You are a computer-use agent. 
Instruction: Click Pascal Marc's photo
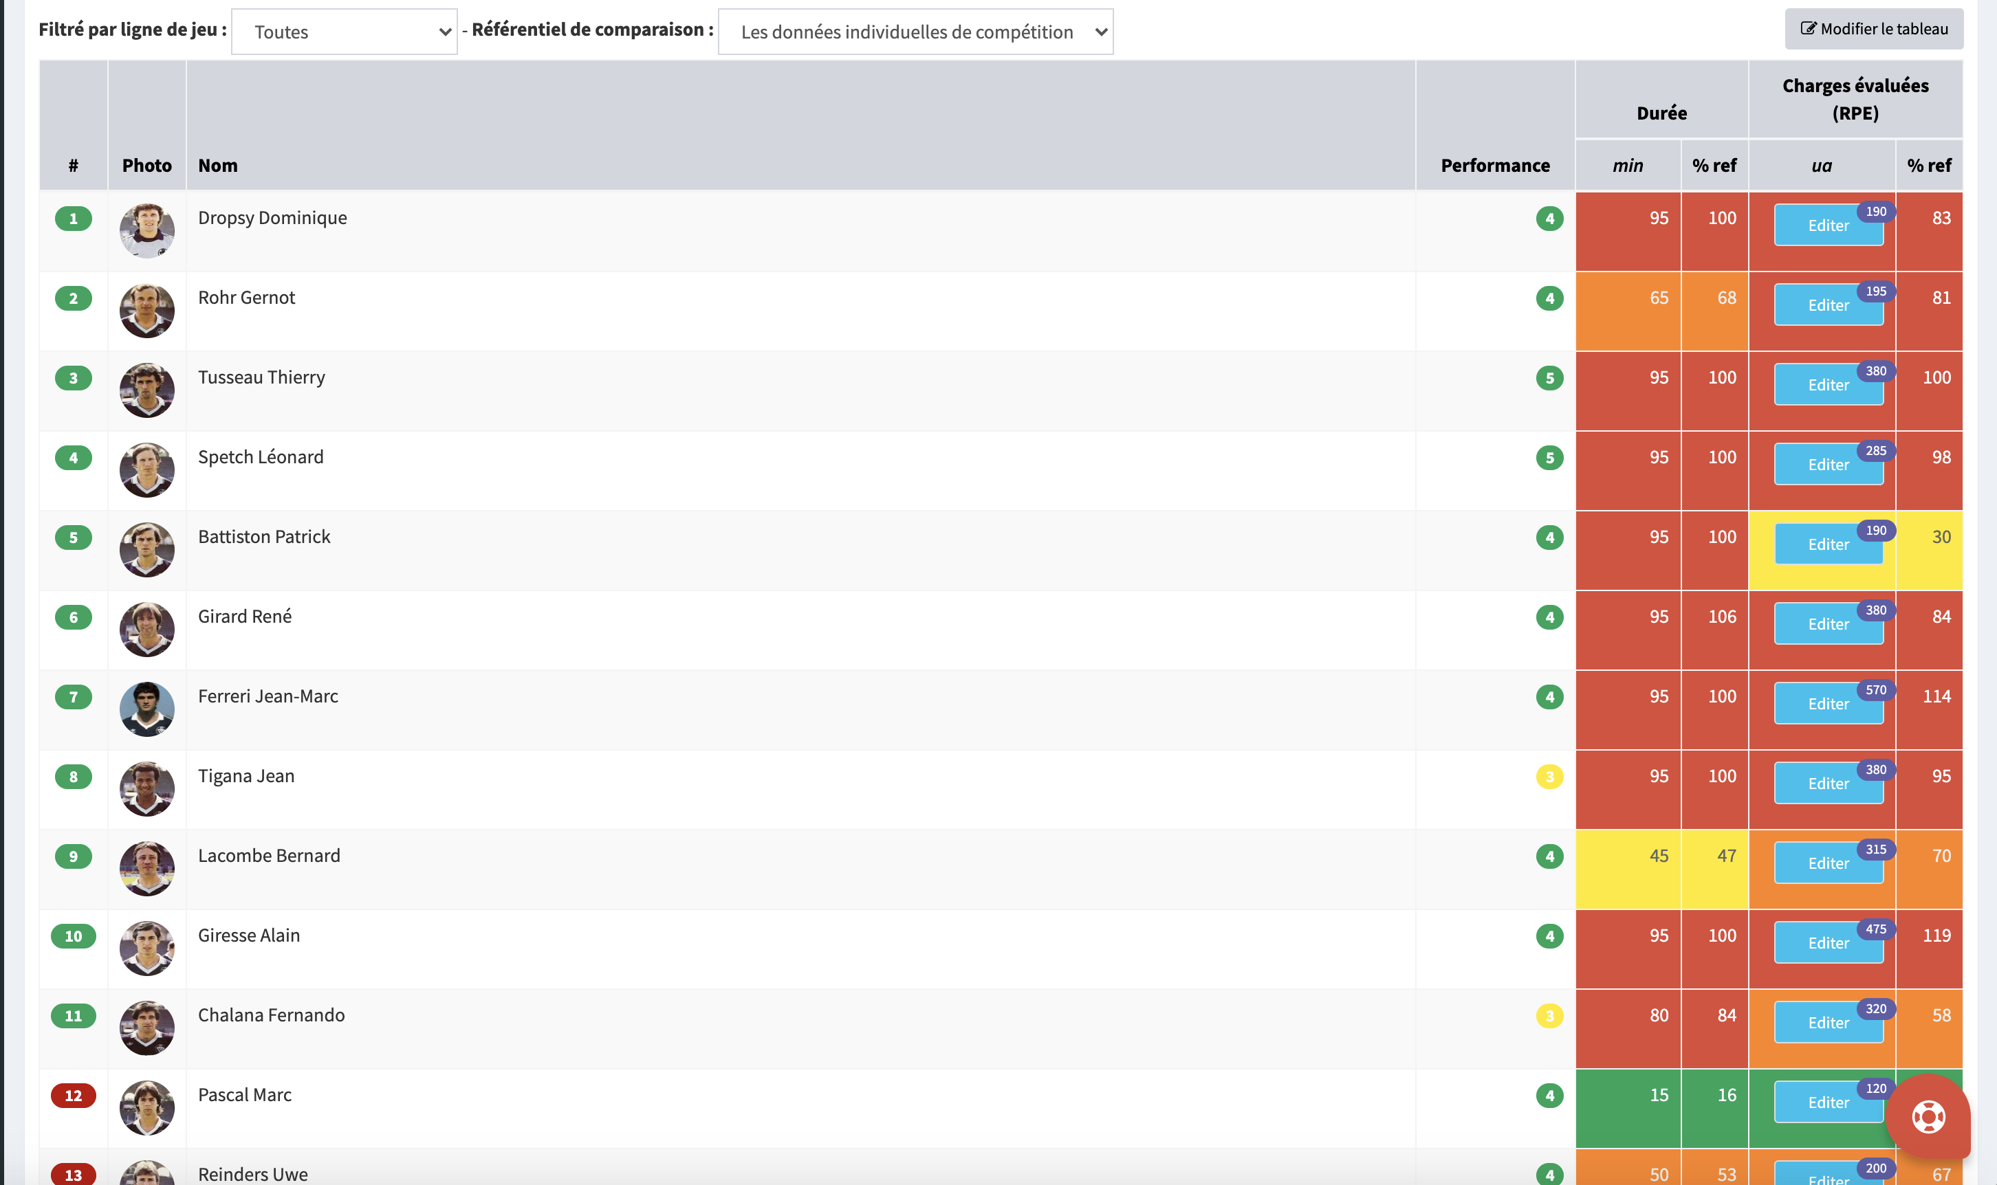click(147, 1108)
